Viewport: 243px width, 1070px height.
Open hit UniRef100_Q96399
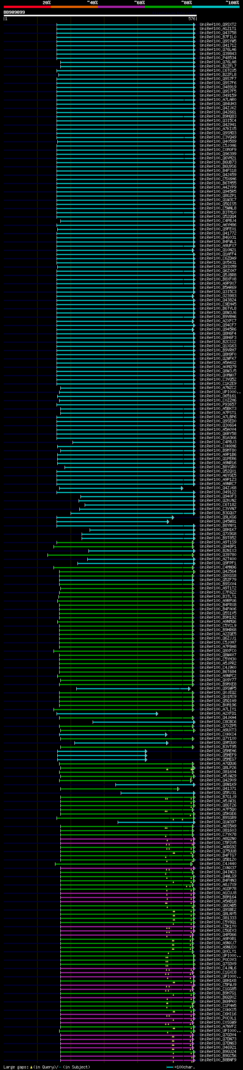[218, 154]
